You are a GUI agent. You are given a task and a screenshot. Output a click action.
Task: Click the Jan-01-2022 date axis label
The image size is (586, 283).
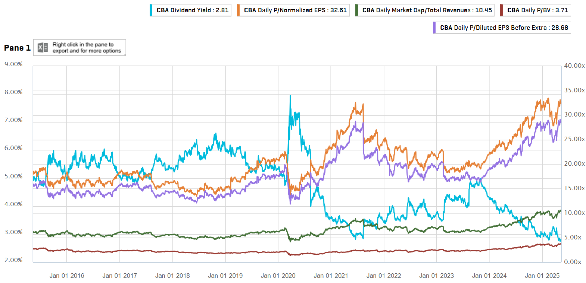[384, 276]
